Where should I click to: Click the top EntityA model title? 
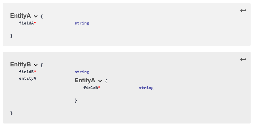point(20,16)
